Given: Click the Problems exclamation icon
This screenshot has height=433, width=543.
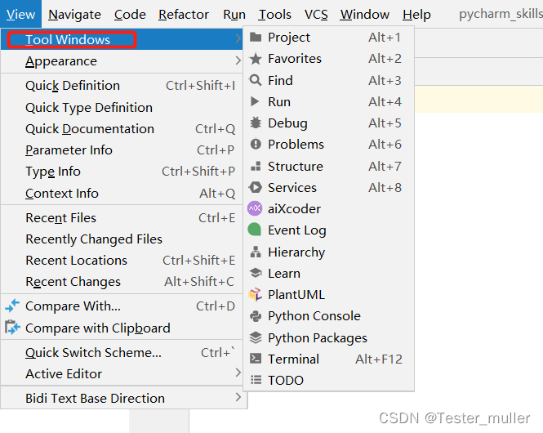Looking at the screenshot, I should tap(256, 144).
